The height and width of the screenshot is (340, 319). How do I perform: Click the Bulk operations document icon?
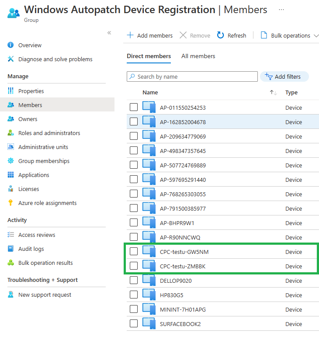coord(264,35)
